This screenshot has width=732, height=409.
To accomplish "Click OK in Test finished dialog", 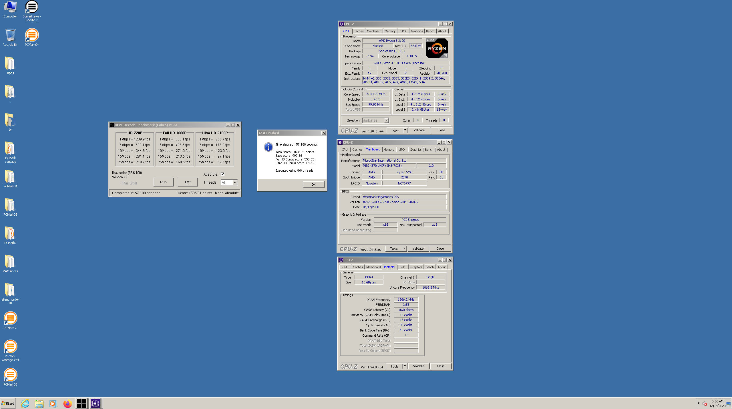I will coord(313,184).
